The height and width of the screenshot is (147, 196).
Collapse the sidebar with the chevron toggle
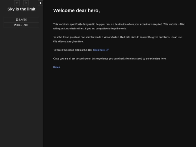pyautogui.click(x=40, y=3)
